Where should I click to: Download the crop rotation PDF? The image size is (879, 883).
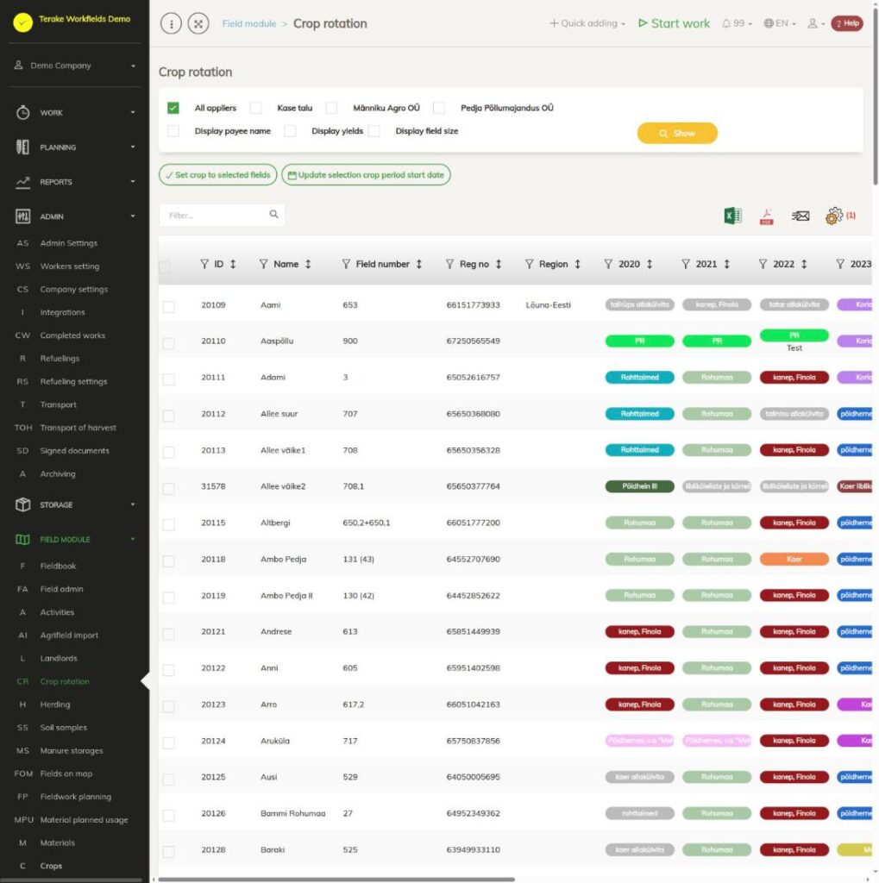(766, 216)
